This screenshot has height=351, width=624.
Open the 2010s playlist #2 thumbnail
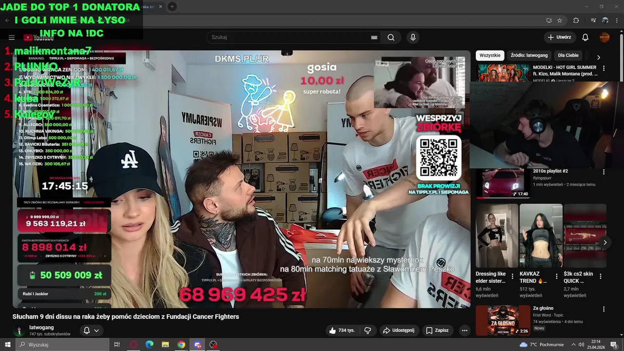tap(503, 183)
